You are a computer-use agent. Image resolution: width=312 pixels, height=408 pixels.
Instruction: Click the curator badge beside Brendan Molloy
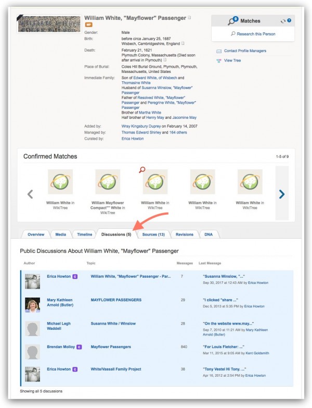point(79,347)
